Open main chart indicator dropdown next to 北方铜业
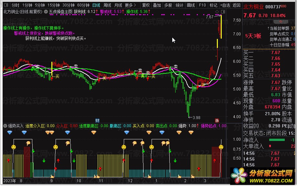This screenshot has width=298, height=186. click(x=46, y=12)
